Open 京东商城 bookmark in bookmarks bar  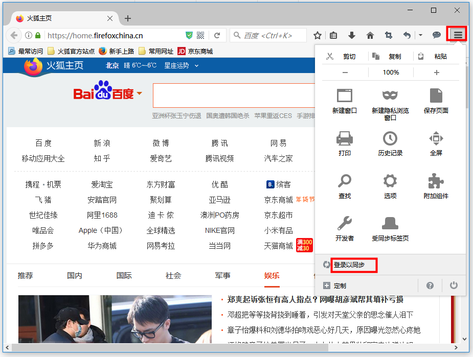(195, 51)
